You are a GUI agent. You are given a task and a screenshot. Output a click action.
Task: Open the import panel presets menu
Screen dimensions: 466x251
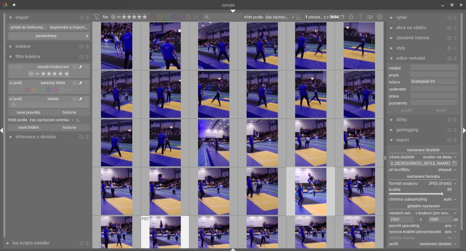[87, 18]
